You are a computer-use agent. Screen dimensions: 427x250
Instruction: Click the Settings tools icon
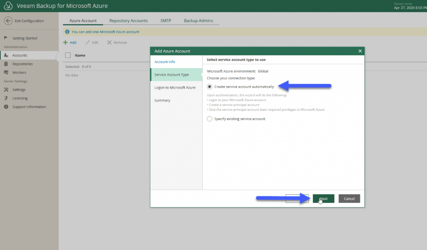coord(6,90)
